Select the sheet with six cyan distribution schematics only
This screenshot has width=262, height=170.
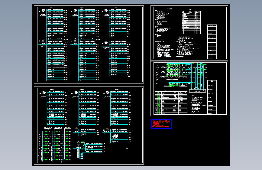(x=89, y=44)
